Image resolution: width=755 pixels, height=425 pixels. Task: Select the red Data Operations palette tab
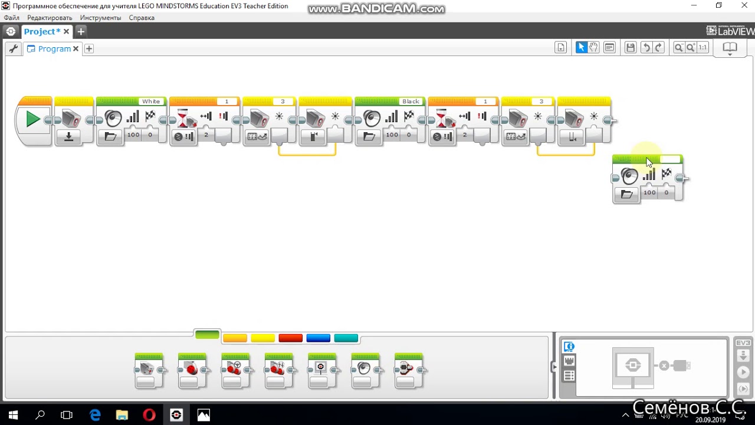tap(290, 338)
